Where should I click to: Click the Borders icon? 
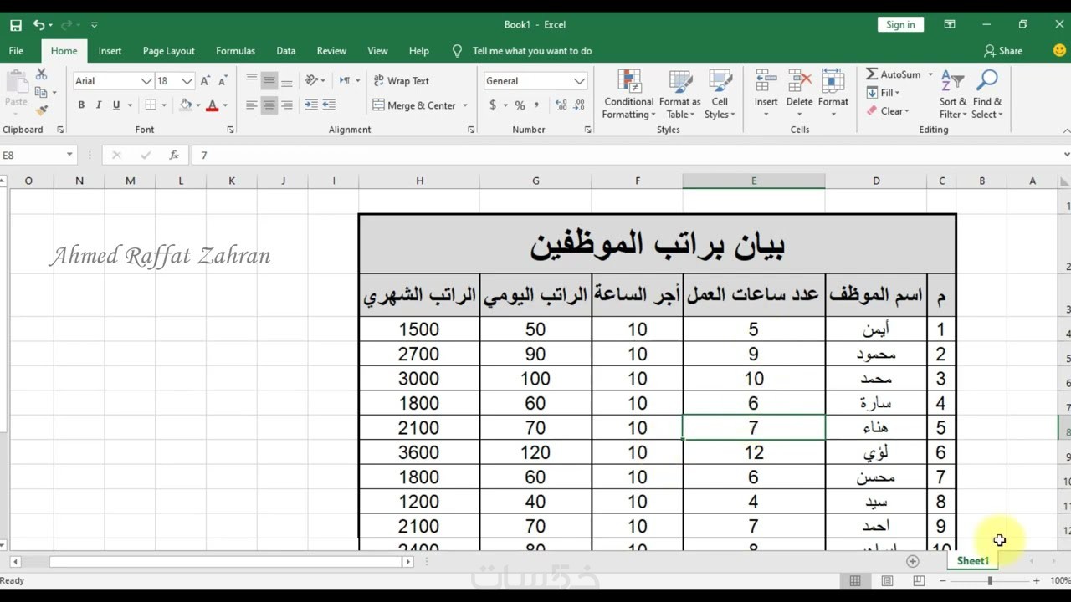click(151, 105)
